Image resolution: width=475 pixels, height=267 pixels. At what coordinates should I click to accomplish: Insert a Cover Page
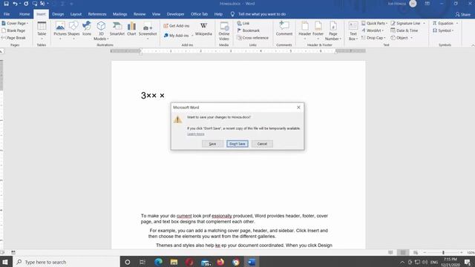tap(15, 23)
